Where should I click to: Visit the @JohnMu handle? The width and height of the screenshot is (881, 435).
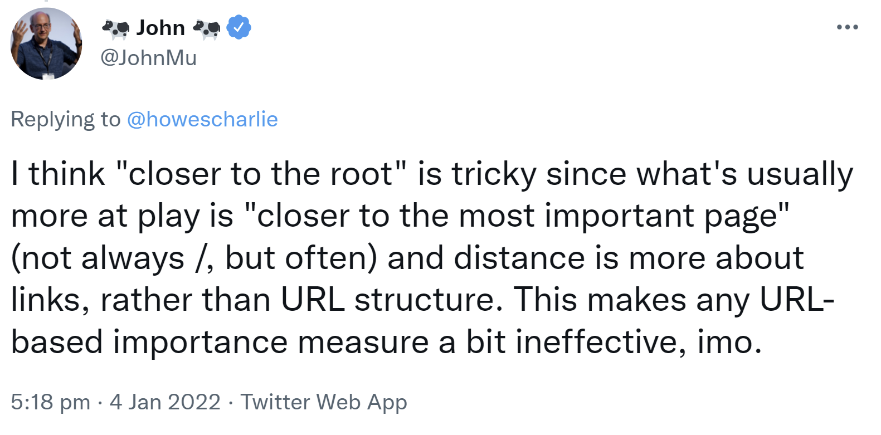coord(148,57)
